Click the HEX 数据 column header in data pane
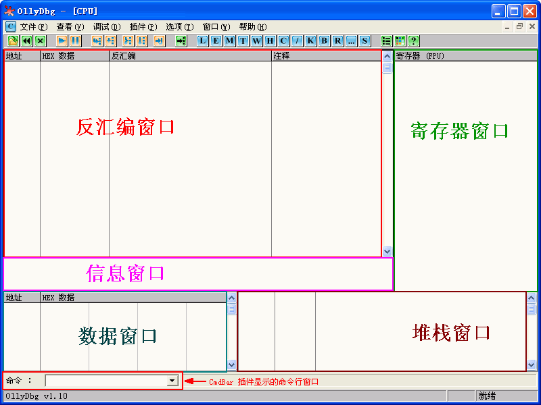The height and width of the screenshot is (405, 541). pyautogui.click(x=133, y=298)
